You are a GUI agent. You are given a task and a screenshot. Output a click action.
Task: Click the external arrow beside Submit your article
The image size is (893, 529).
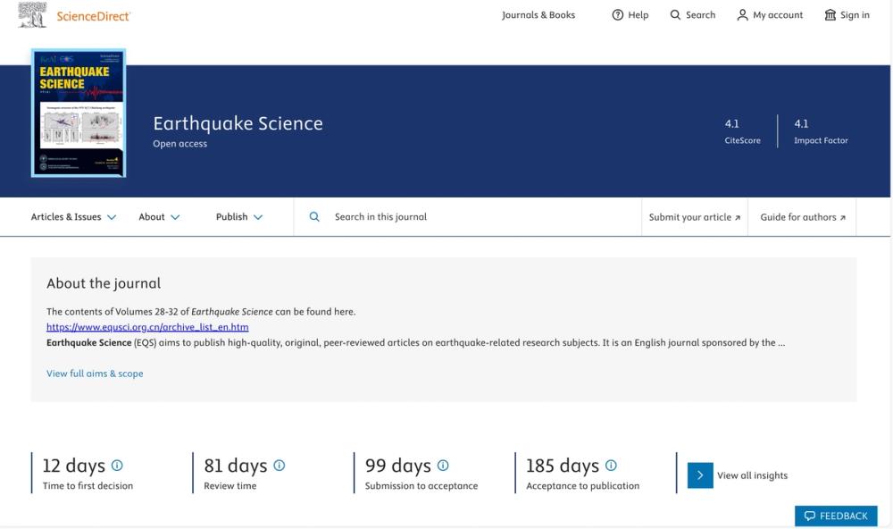click(x=738, y=218)
